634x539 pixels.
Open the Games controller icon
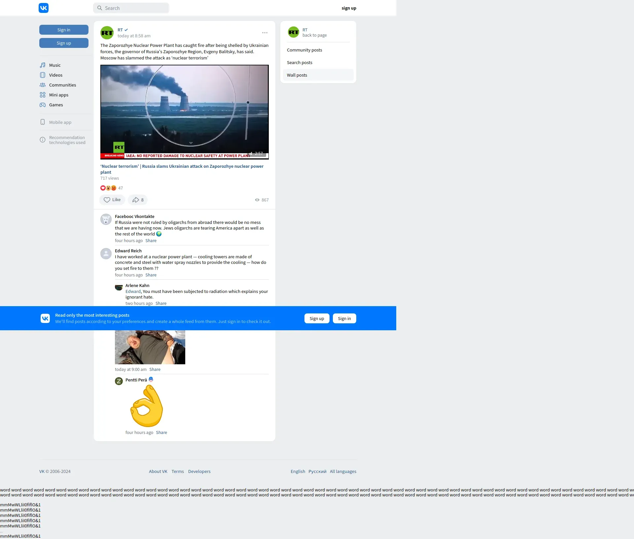[43, 105]
